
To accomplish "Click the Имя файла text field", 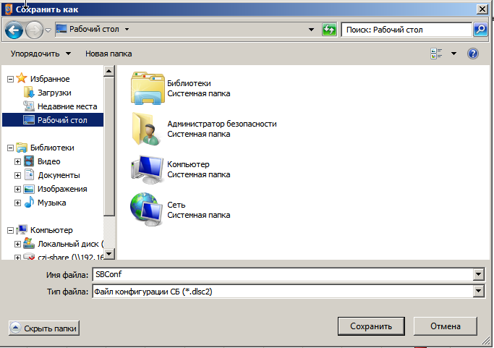I will pos(284,274).
